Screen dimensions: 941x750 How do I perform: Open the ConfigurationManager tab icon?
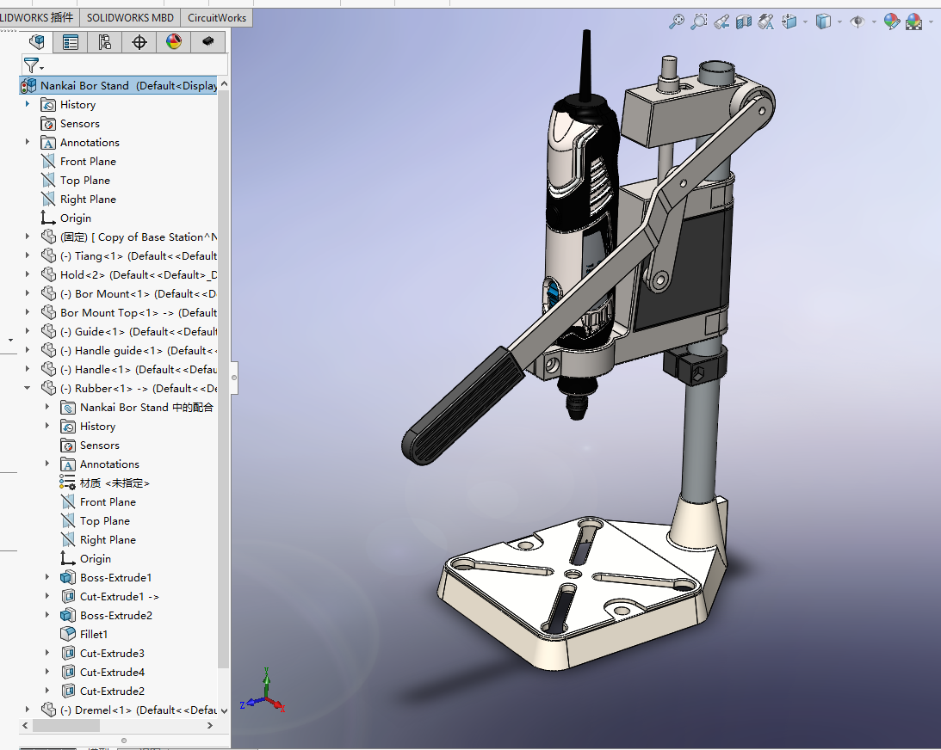pyautogui.click(x=105, y=41)
